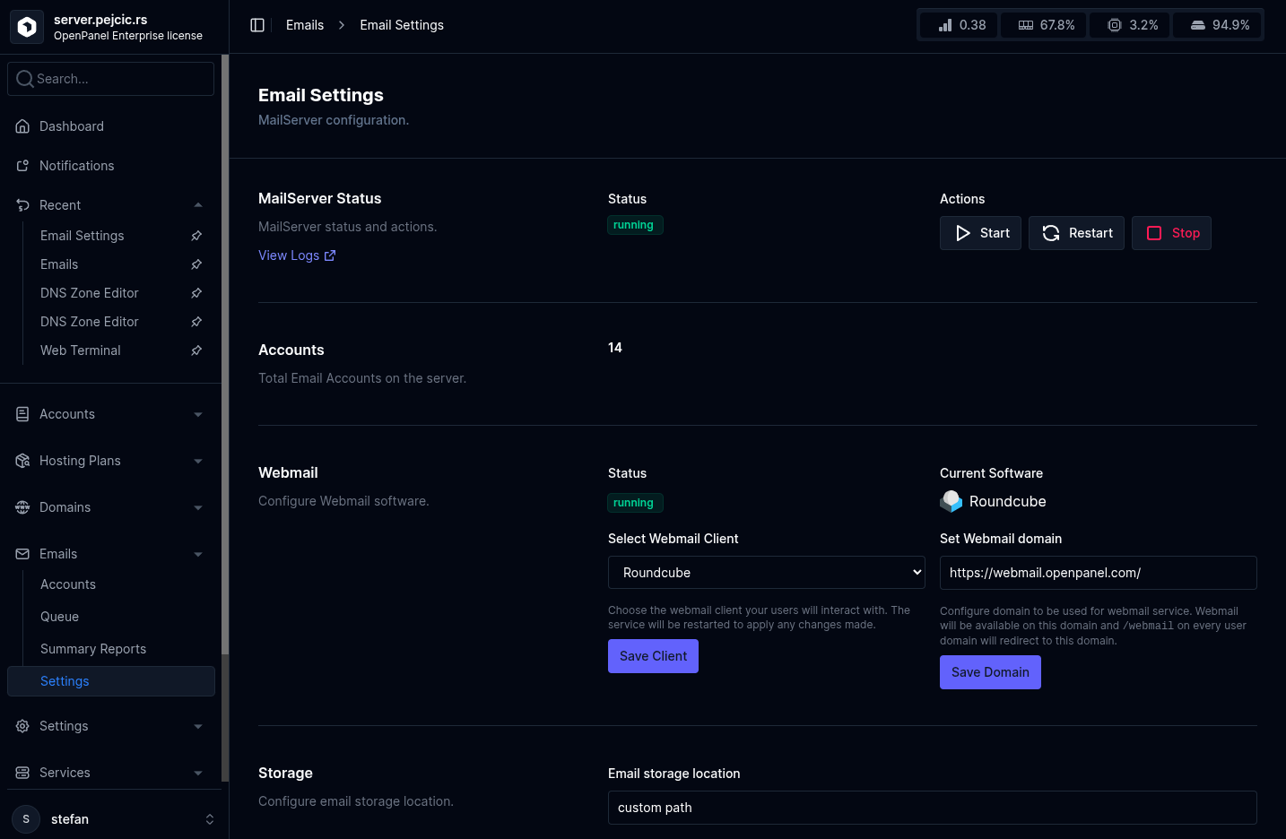Click the OpenPanel logo icon

point(27,27)
